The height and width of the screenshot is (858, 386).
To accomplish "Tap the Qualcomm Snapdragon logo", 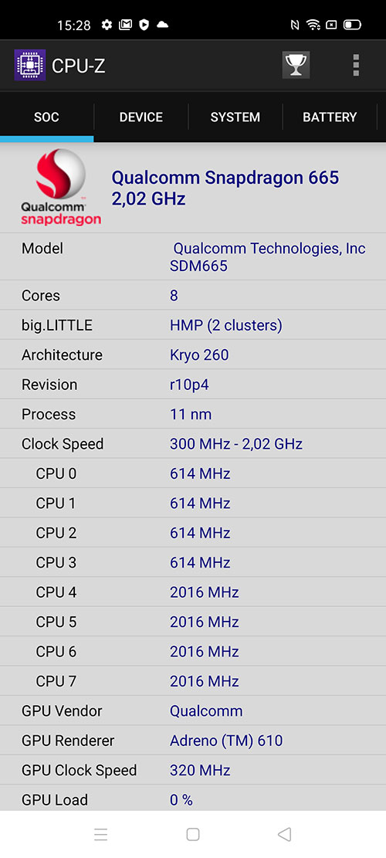I will (61, 187).
